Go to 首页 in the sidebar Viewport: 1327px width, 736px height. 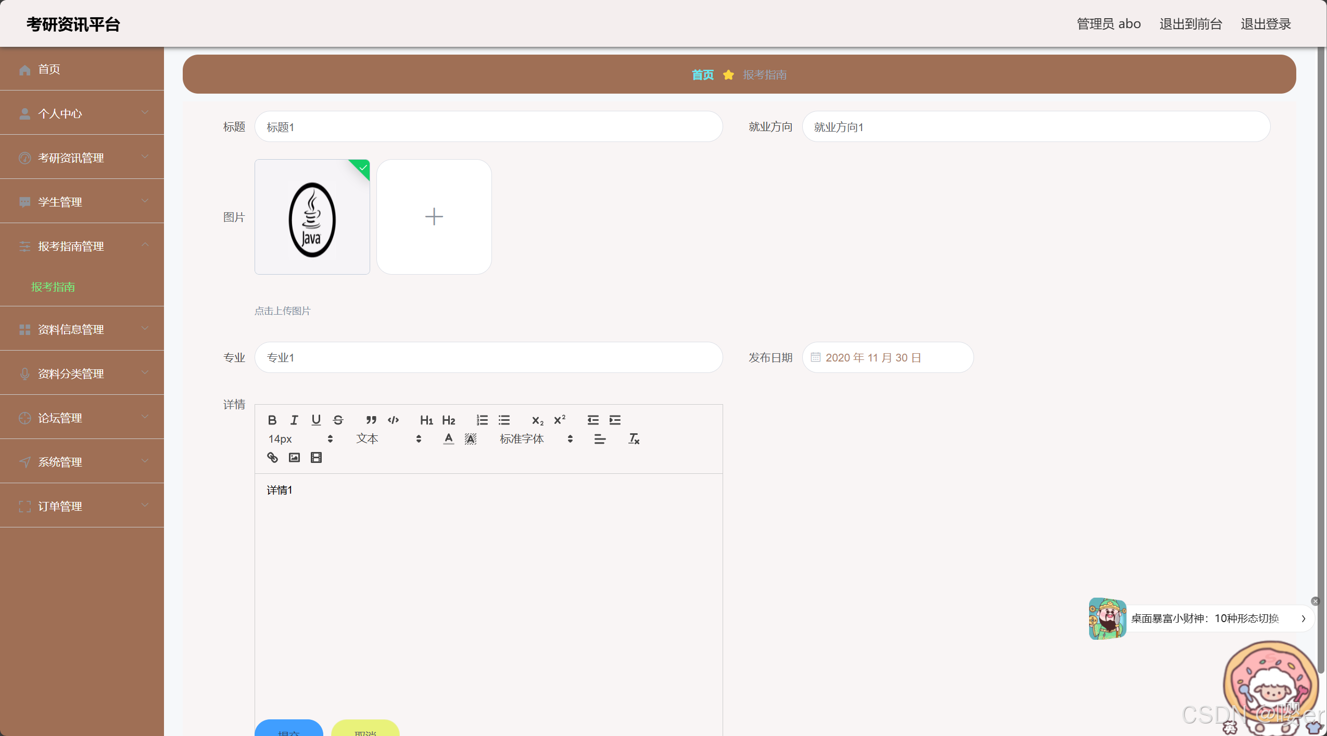point(49,69)
